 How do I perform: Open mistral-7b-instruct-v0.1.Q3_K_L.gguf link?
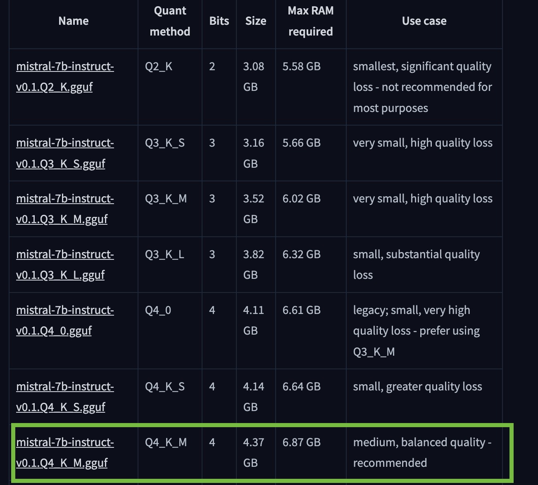(x=65, y=265)
